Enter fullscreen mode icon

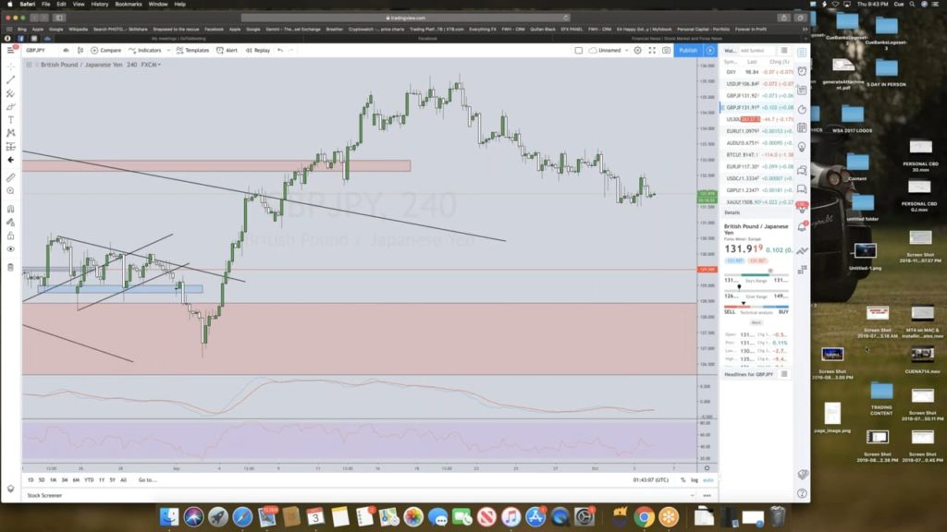pyautogui.click(x=652, y=51)
